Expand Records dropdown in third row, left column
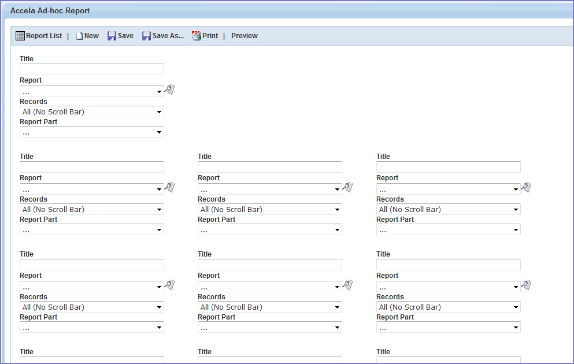This screenshot has width=574, height=364. tap(92, 307)
